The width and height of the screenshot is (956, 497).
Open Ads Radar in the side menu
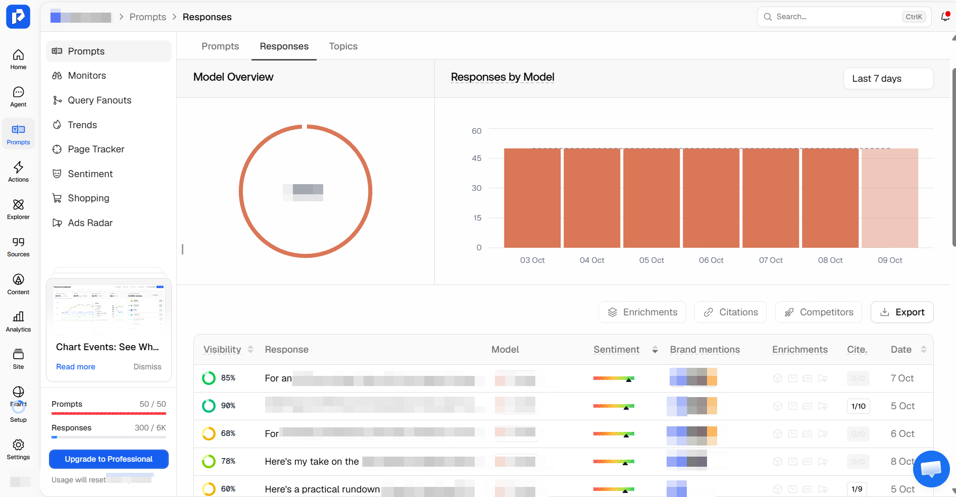pyautogui.click(x=109, y=223)
